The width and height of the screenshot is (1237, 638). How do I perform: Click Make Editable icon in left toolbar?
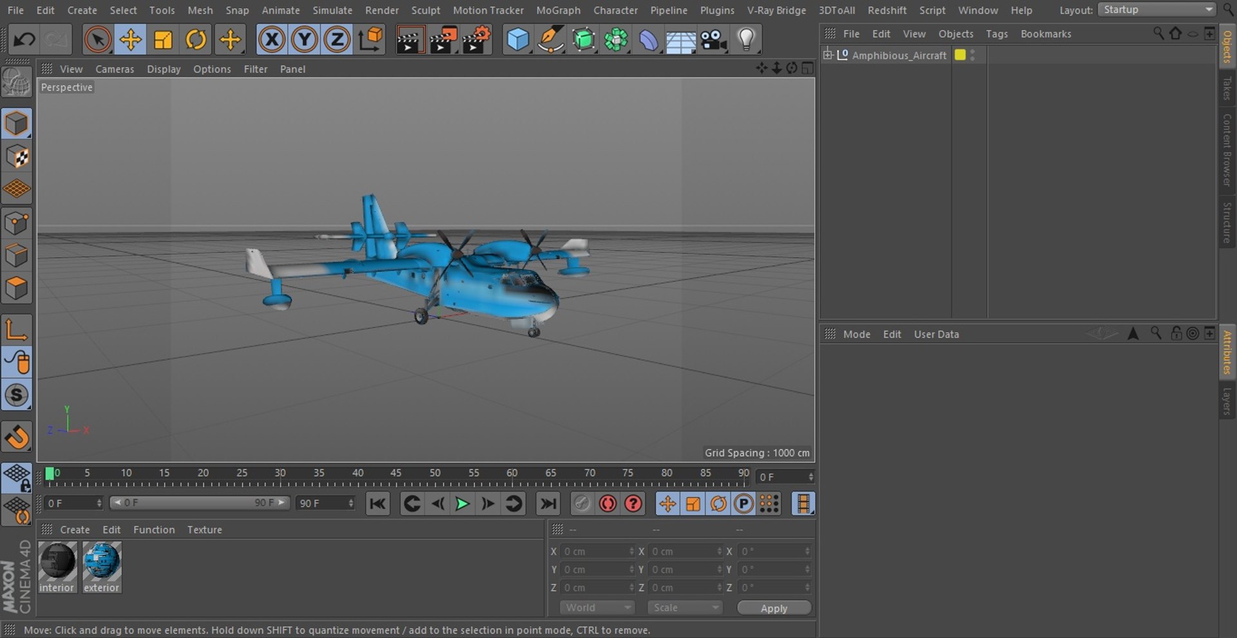coord(17,82)
